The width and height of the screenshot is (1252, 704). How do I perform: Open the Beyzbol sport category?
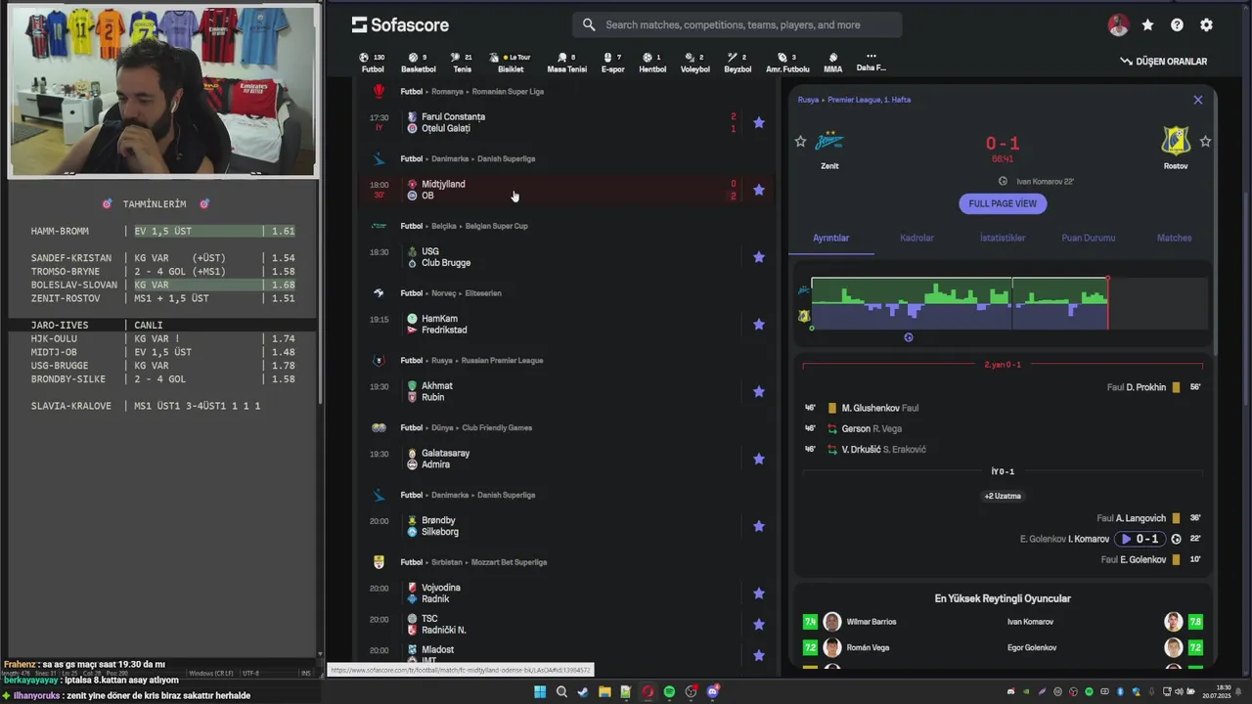738,63
